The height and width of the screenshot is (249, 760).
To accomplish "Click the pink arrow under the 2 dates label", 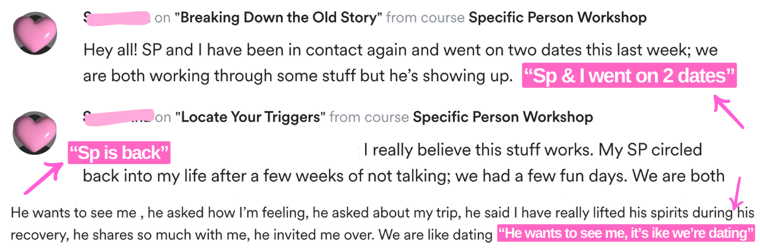I will pos(728,112).
